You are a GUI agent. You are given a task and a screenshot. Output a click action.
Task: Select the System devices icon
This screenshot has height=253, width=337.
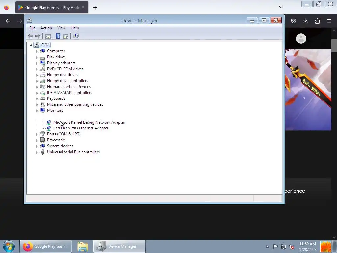[43, 146]
